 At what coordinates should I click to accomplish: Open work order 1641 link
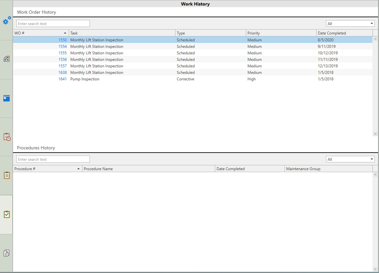click(63, 79)
